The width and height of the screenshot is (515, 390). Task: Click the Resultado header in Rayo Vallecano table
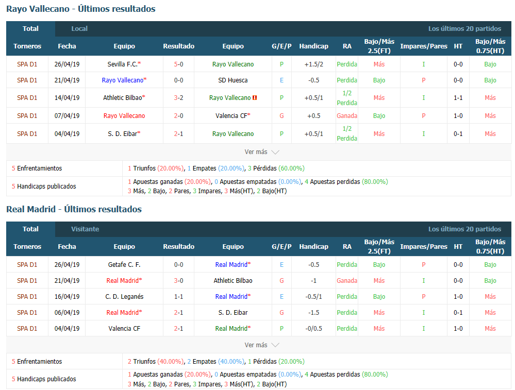click(x=179, y=46)
